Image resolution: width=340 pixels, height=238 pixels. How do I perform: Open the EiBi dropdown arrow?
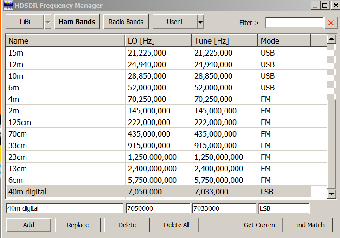pos(47,22)
